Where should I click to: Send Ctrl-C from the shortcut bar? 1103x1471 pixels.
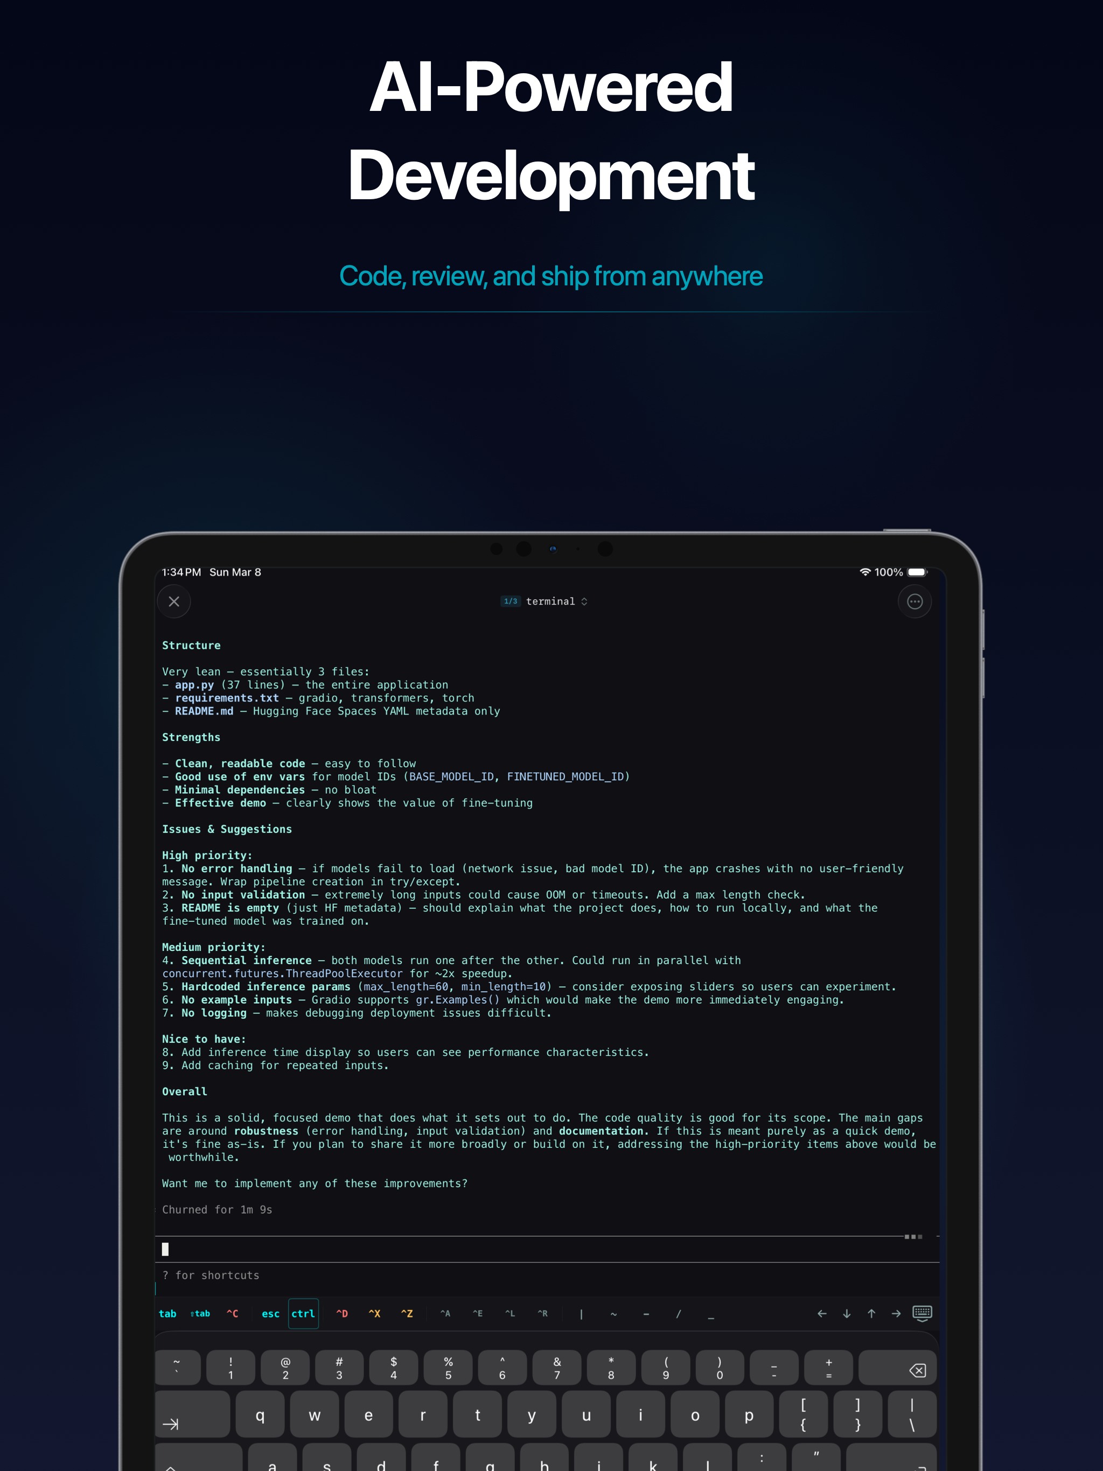(x=232, y=1313)
